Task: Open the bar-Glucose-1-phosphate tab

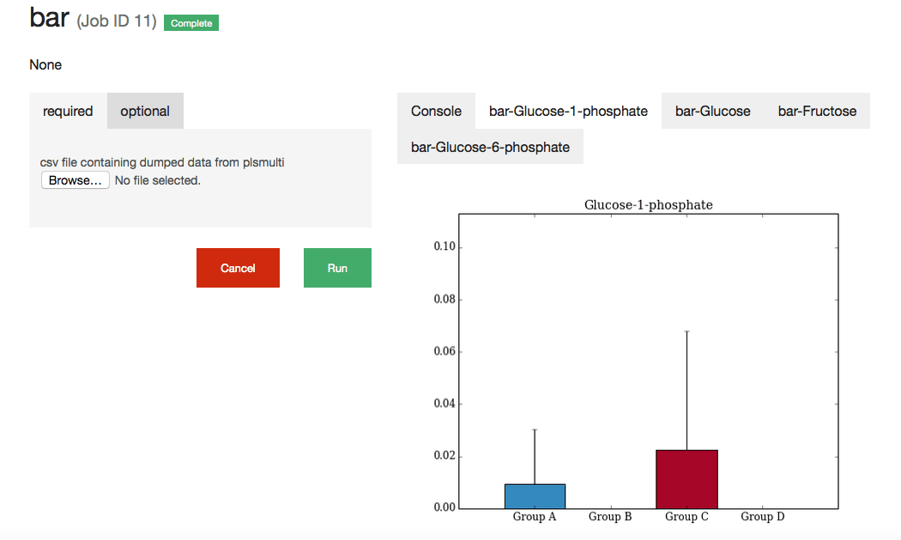Action: point(567,111)
